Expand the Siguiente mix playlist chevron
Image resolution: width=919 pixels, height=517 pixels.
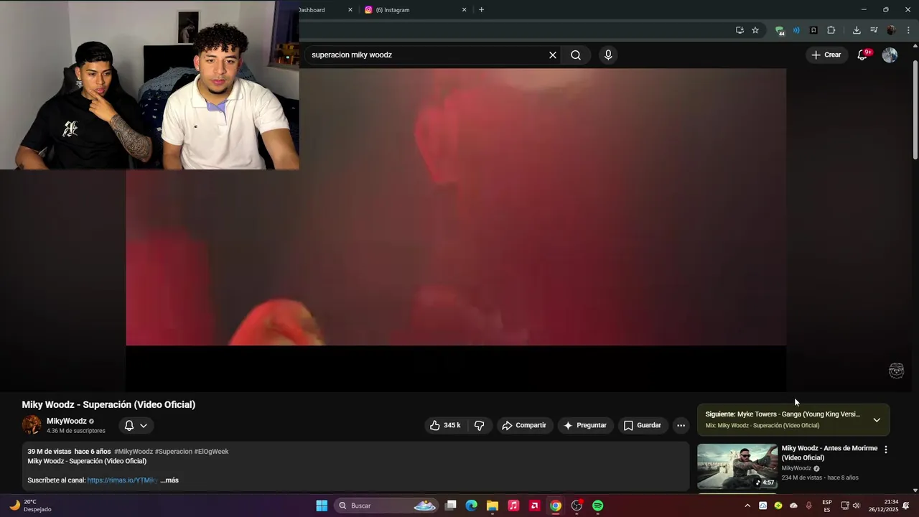pyautogui.click(x=877, y=420)
